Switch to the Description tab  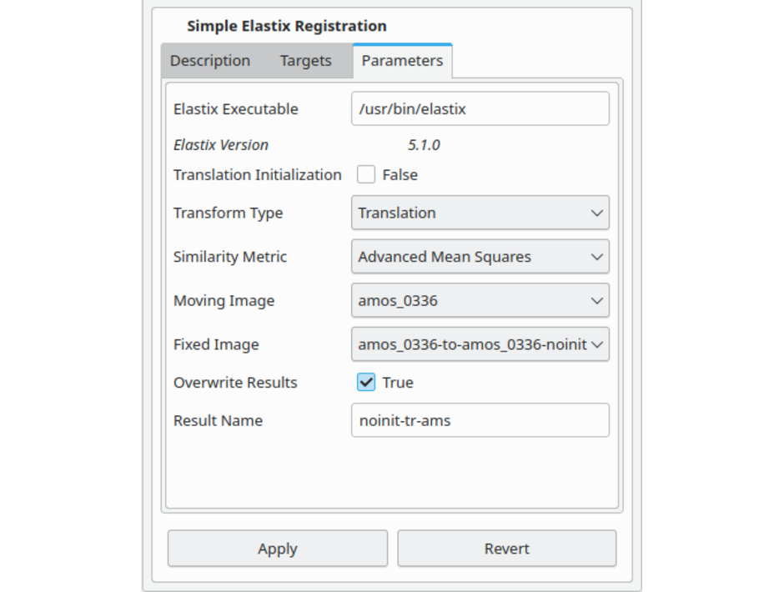(x=210, y=61)
